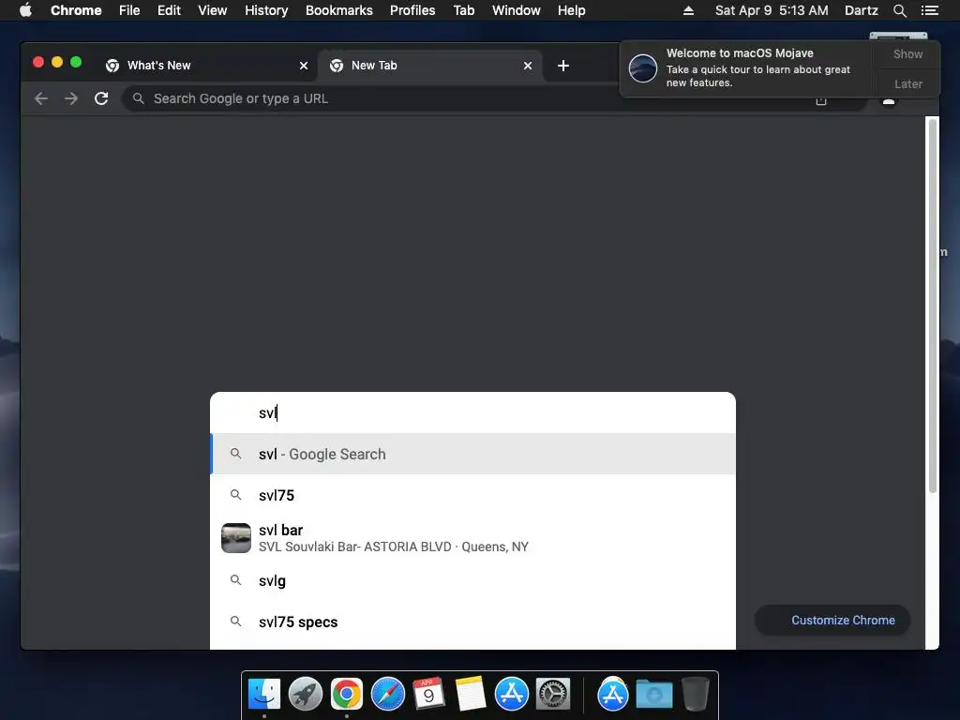The height and width of the screenshot is (720, 960).
Task: Open Spotlight search magnifier in menu bar
Action: pyautogui.click(x=899, y=10)
